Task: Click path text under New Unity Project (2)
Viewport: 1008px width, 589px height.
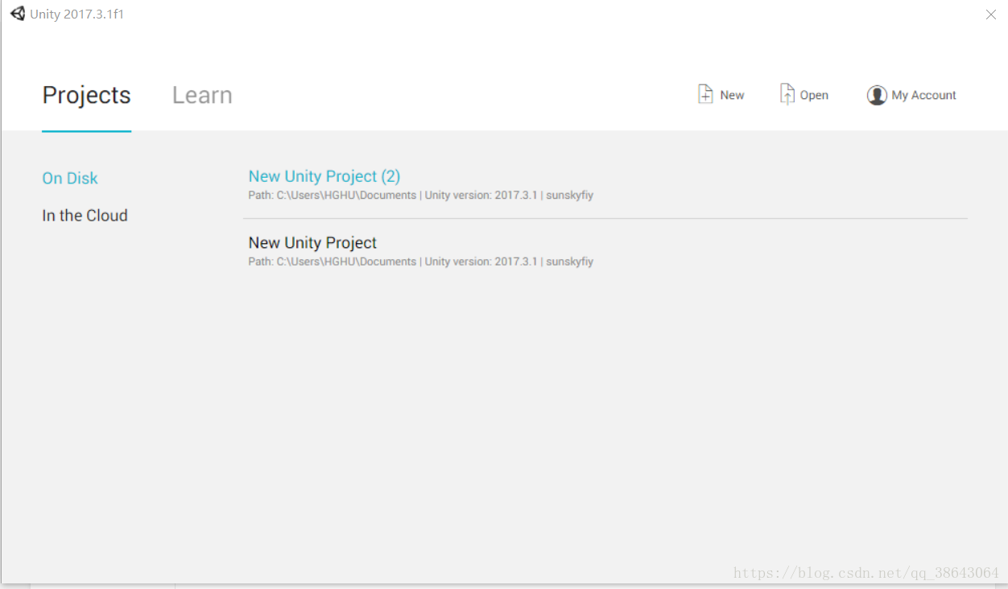Action: 420,196
